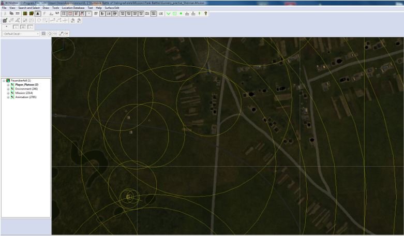Select the Mission (2314) tree entry

[x=24, y=93]
